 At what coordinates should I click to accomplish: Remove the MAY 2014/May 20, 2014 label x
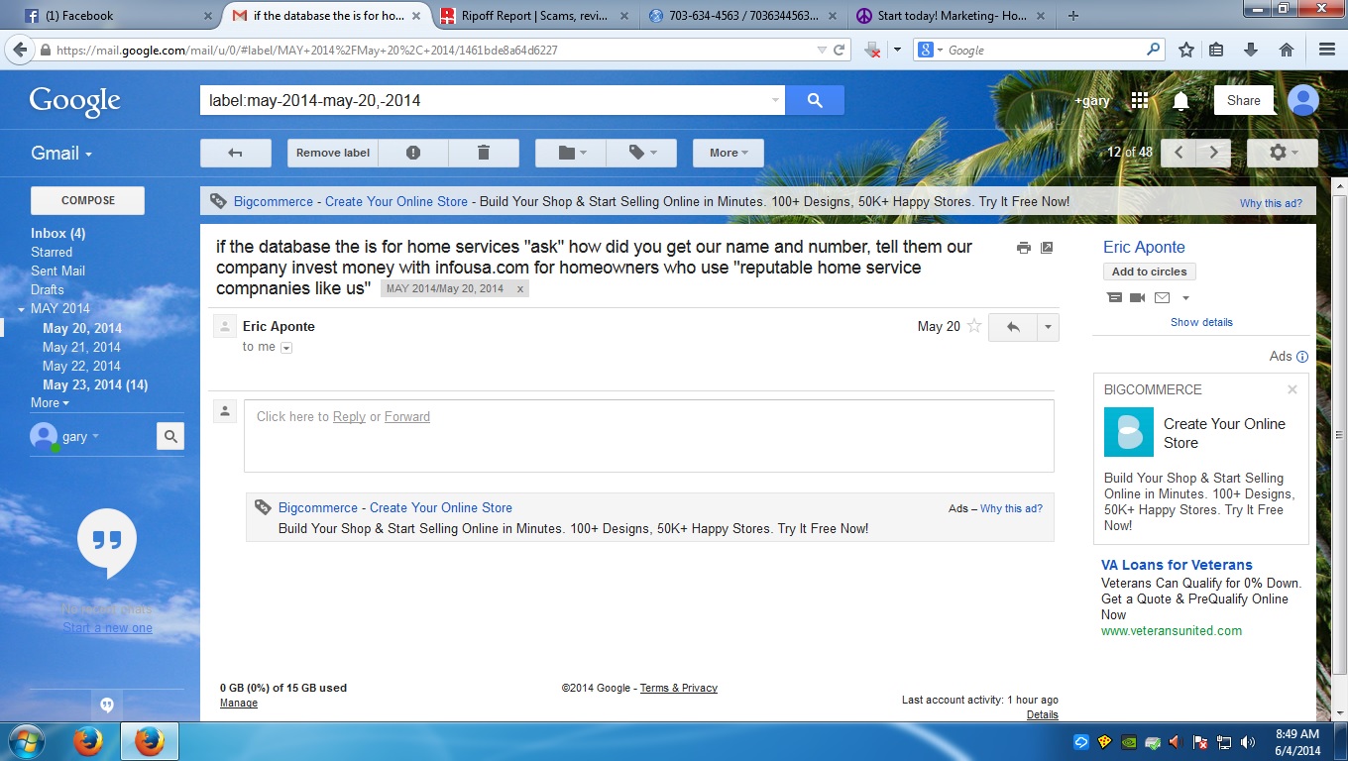(x=520, y=289)
